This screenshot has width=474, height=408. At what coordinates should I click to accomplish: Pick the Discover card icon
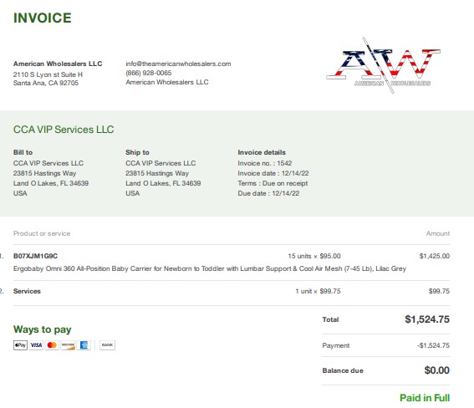(x=68, y=344)
